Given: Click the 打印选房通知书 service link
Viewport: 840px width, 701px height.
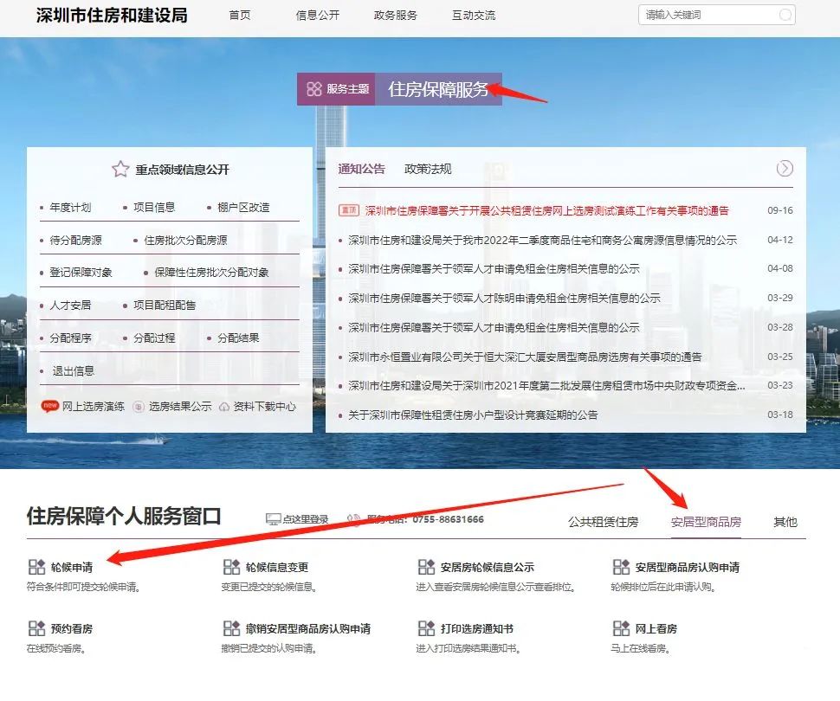Looking at the screenshot, I should 477,628.
